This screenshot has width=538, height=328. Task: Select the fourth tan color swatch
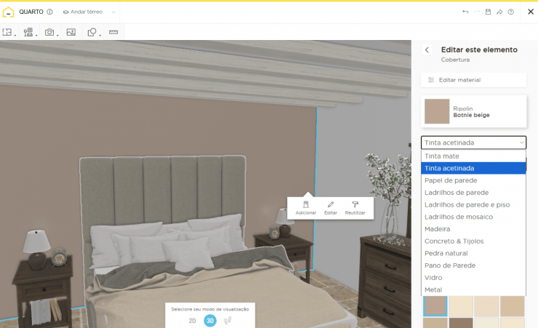513,305
